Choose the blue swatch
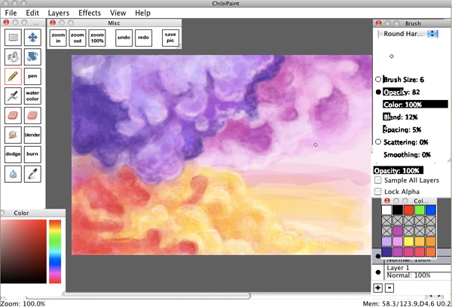This screenshot has height=307, width=452. point(431,210)
